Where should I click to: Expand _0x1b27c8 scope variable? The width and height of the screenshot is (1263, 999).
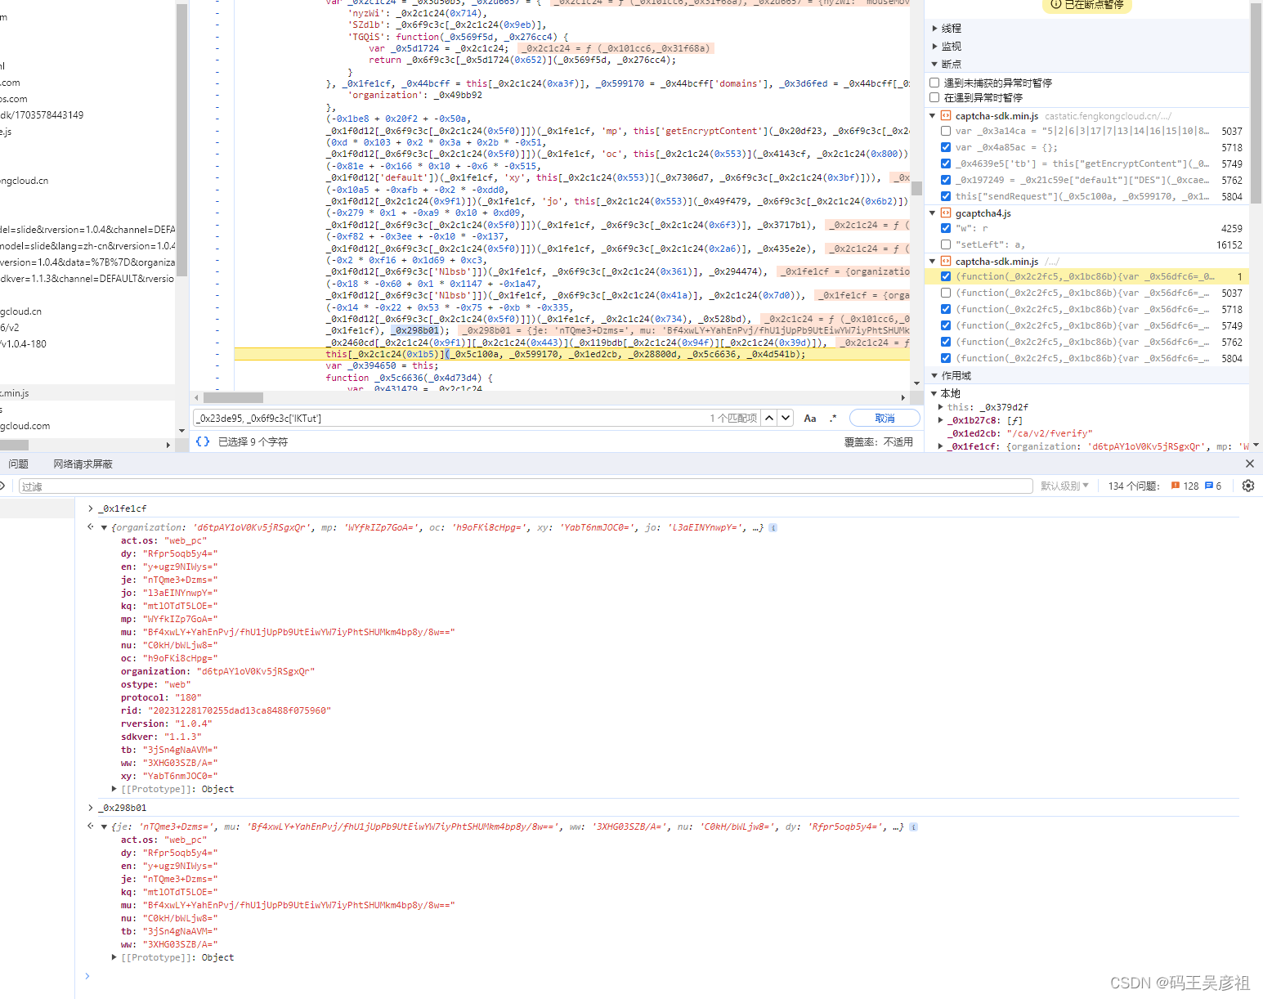(x=941, y=420)
